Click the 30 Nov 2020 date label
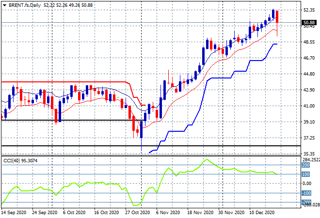Screen dimensions: 320x218 (x=231, y=213)
